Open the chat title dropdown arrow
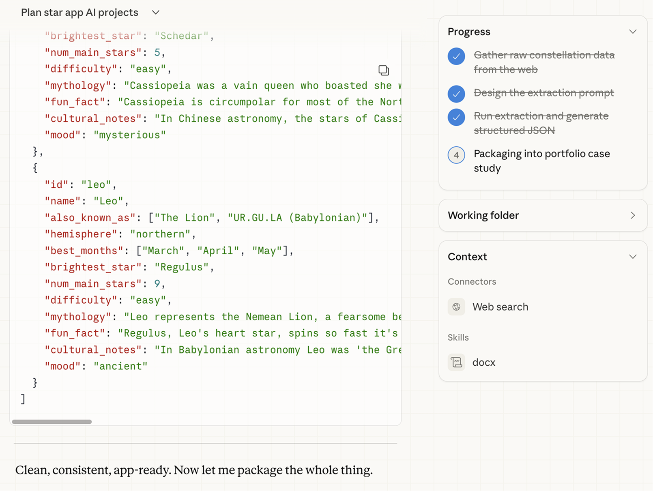This screenshot has height=491, width=653. (156, 13)
